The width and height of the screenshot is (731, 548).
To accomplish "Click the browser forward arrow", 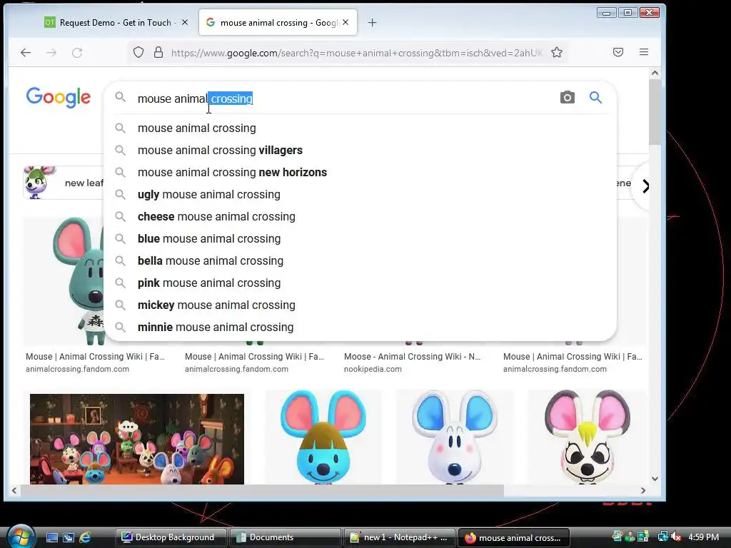I will 51,53.
